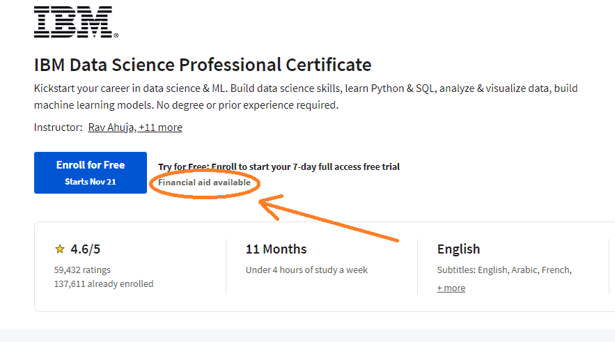This screenshot has width=615, height=342.
Task: Click the course description paragraph
Action: [306, 97]
